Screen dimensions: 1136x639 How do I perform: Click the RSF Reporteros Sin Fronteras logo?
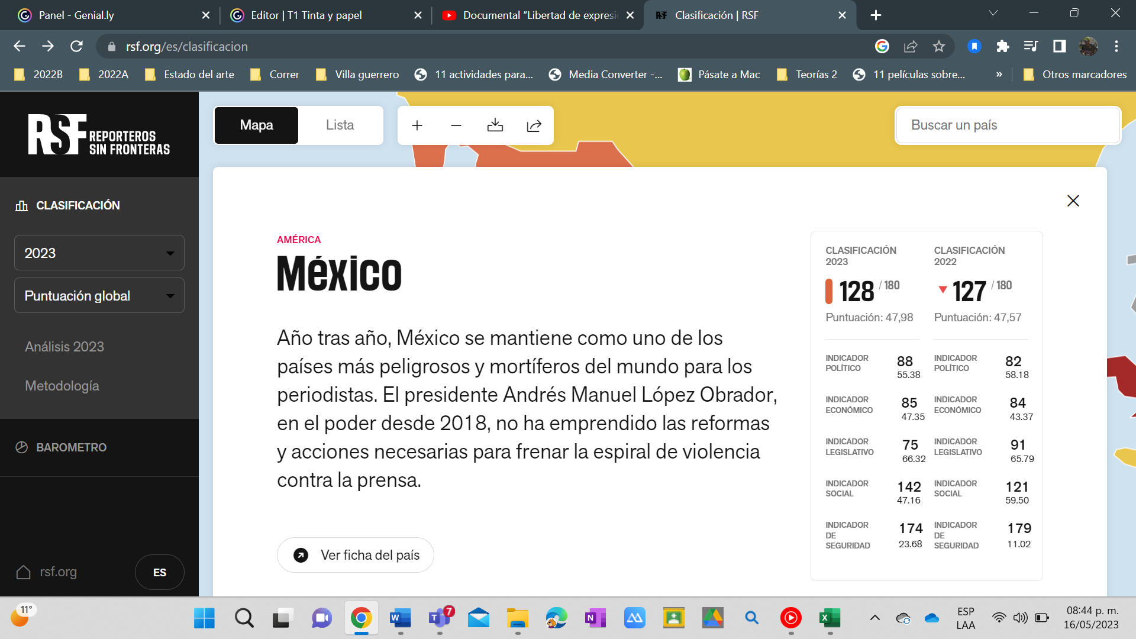(x=99, y=135)
